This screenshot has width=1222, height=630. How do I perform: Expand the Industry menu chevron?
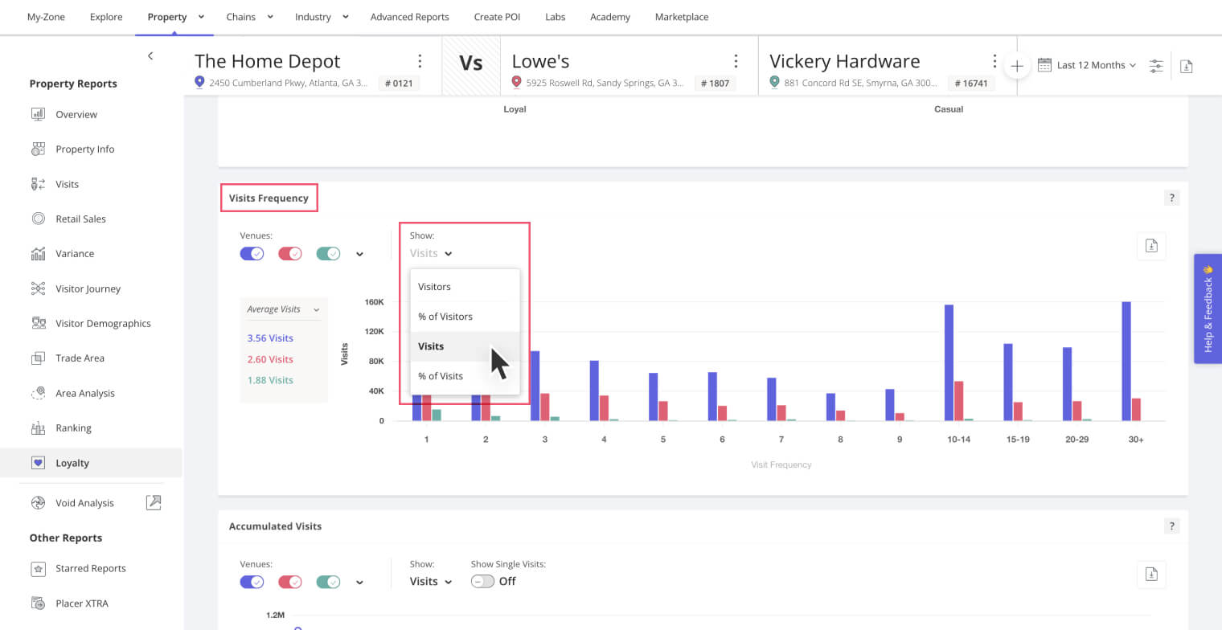[x=346, y=16]
